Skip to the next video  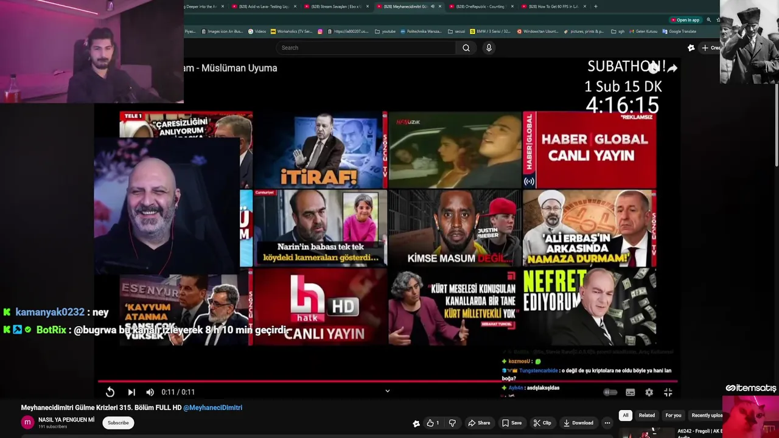(x=131, y=392)
